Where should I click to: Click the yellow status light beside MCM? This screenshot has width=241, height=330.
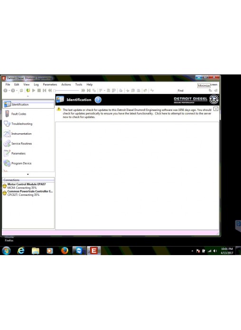point(5,186)
